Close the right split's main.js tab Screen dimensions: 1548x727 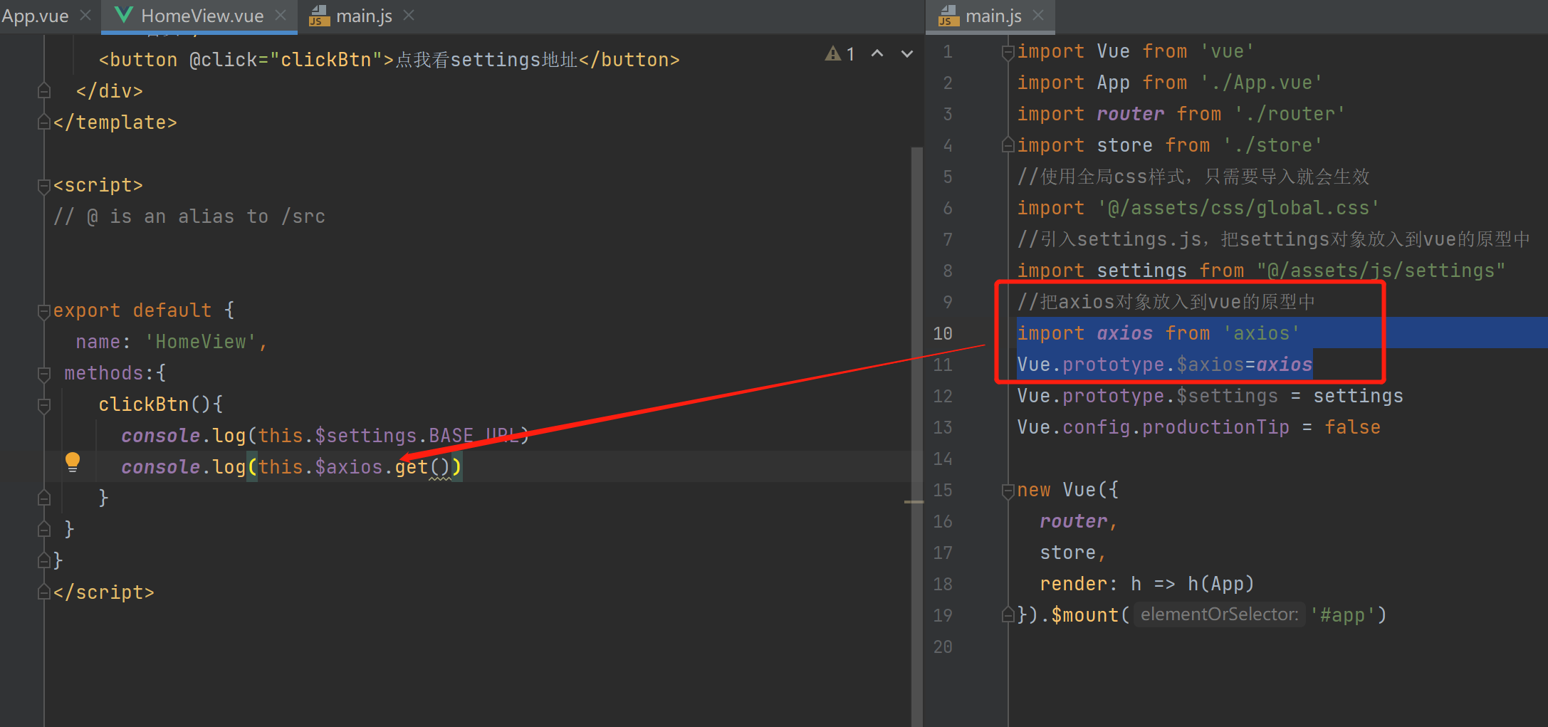pos(1038,15)
